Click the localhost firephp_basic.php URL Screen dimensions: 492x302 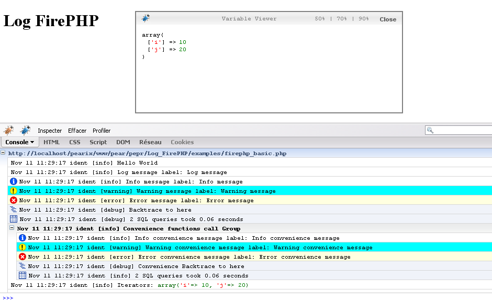coord(147,154)
